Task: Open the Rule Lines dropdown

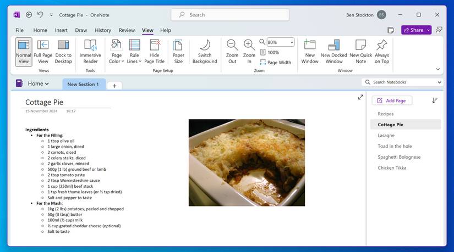Action: [x=134, y=52]
